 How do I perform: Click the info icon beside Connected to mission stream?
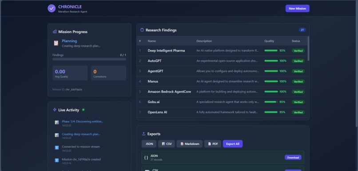pos(56,148)
